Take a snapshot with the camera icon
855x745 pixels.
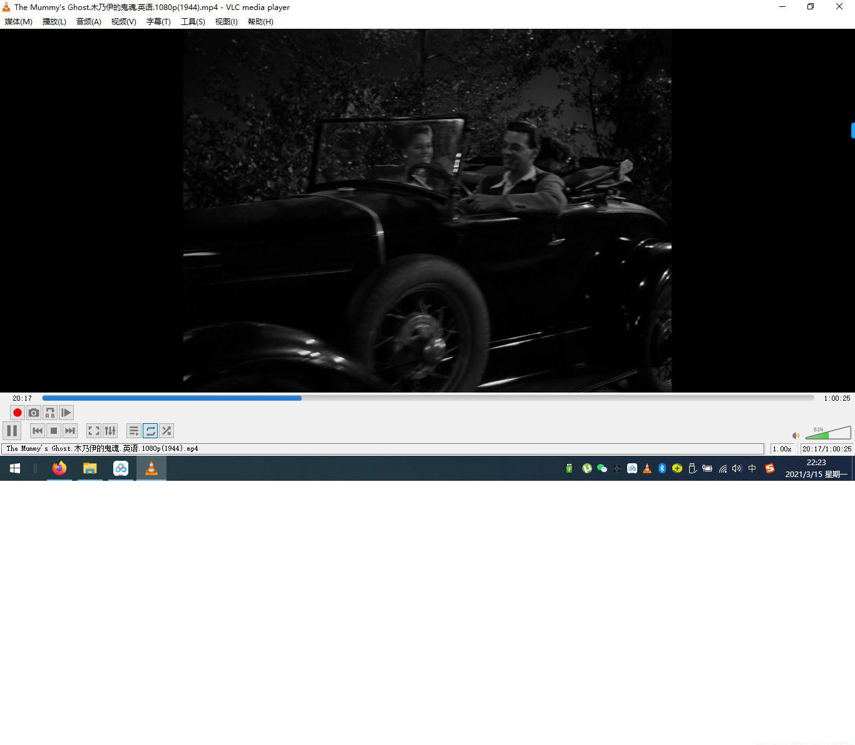point(34,413)
